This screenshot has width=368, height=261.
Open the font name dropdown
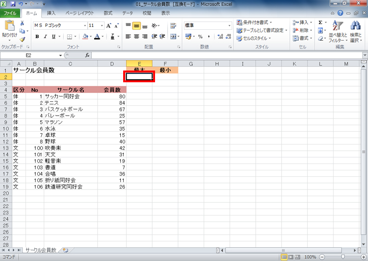85,25
